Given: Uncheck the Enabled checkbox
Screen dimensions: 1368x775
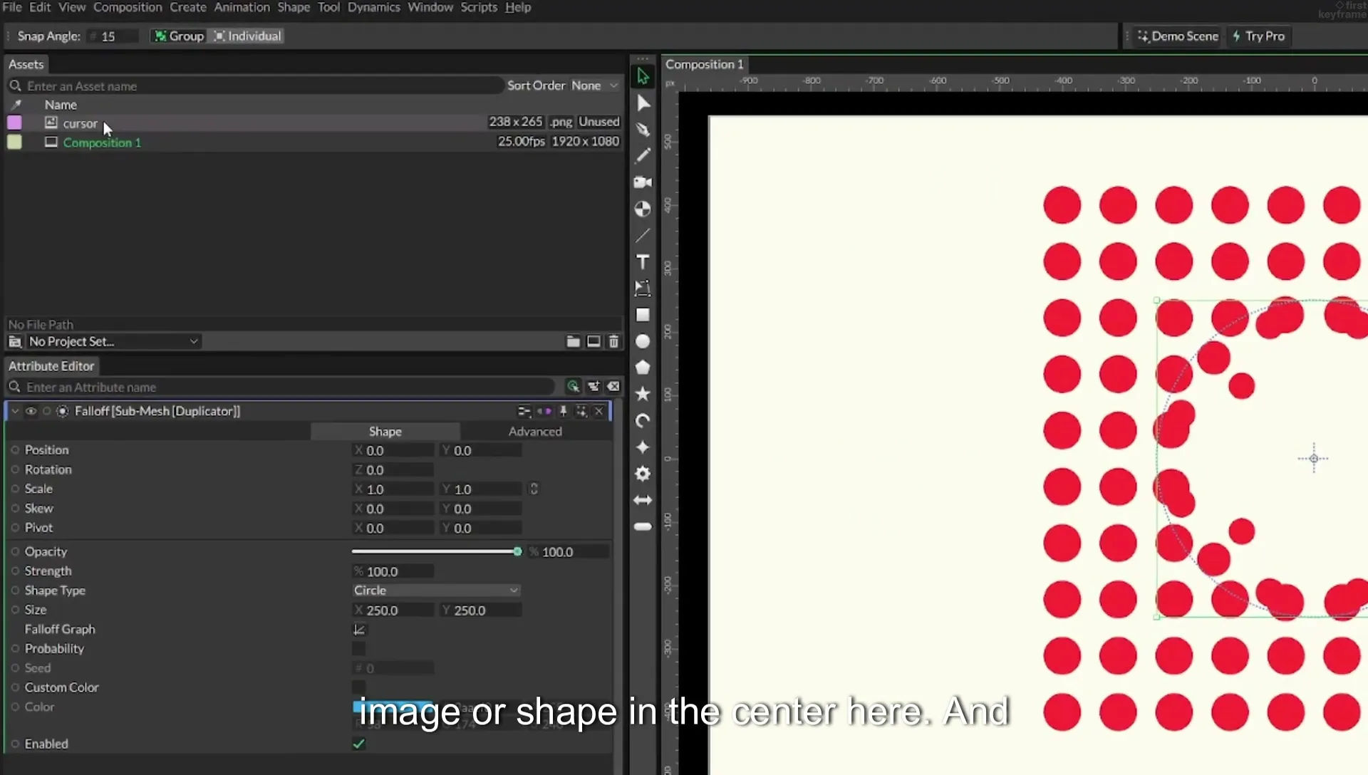Looking at the screenshot, I should 359,744.
